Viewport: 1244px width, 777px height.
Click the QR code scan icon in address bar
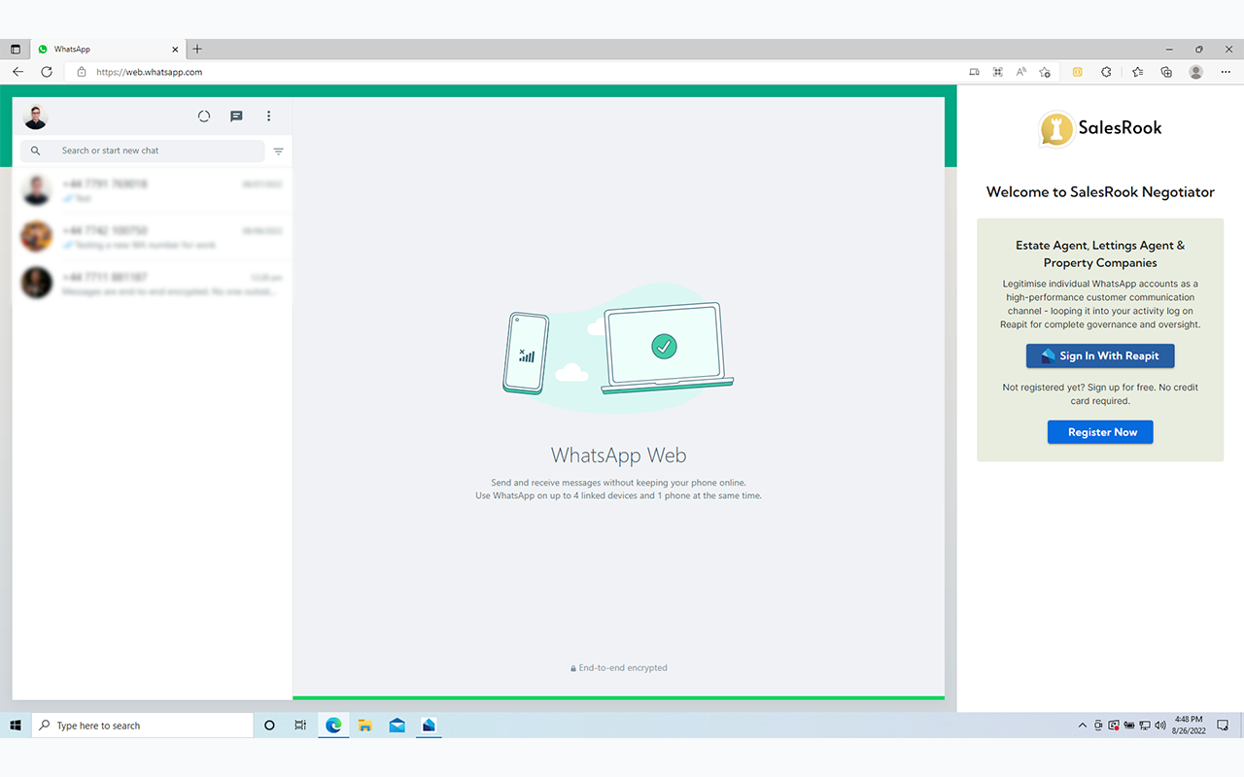[x=998, y=72]
